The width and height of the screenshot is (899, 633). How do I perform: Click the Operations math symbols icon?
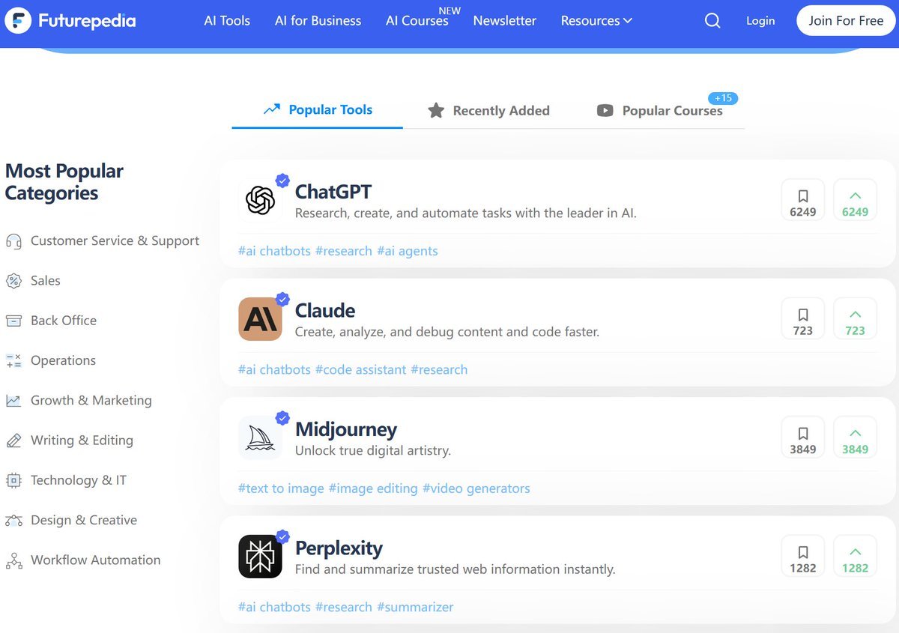click(13, 361)
